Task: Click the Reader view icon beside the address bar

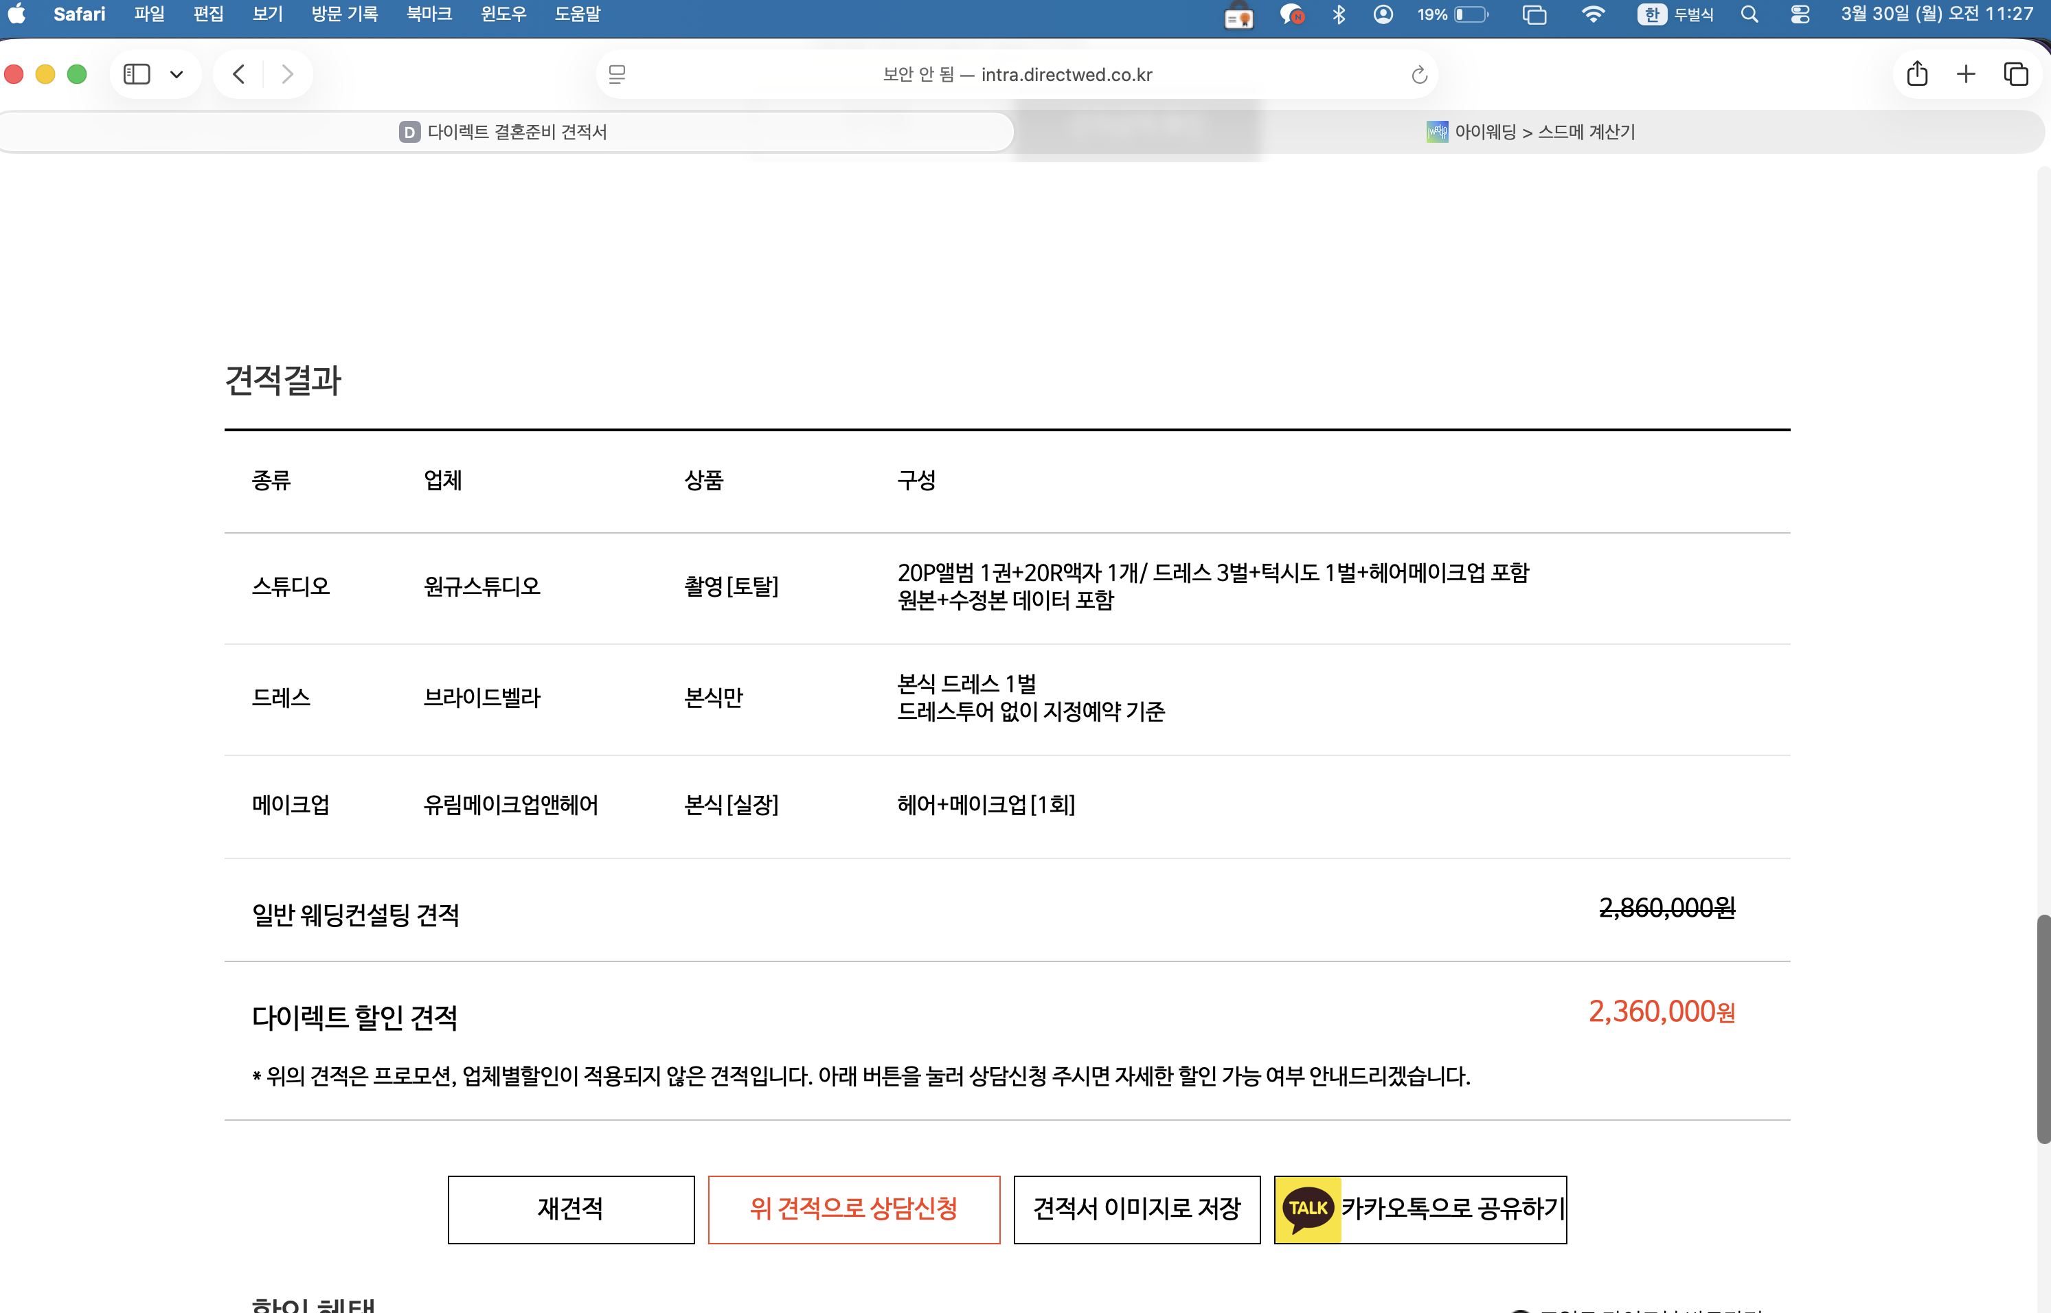Action: (617, 74)
